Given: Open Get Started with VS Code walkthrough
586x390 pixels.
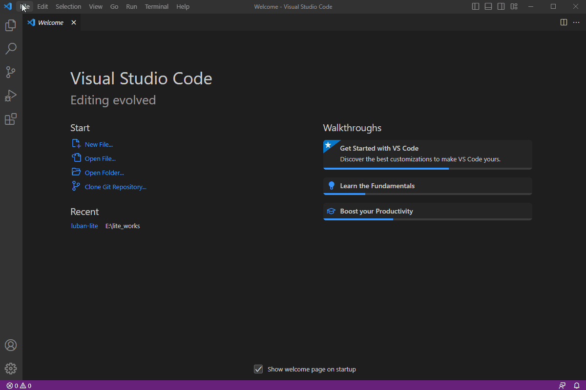Looking at the screenshot, I should point(427,155).
